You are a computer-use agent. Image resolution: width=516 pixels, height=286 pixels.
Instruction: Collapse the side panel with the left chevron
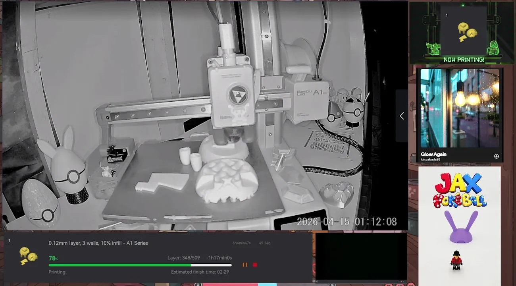click(402, 116)
